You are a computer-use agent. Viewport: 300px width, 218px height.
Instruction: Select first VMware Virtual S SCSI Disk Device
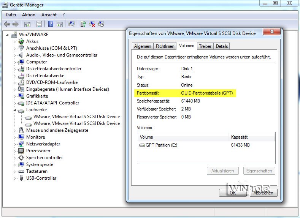[76, 117]
